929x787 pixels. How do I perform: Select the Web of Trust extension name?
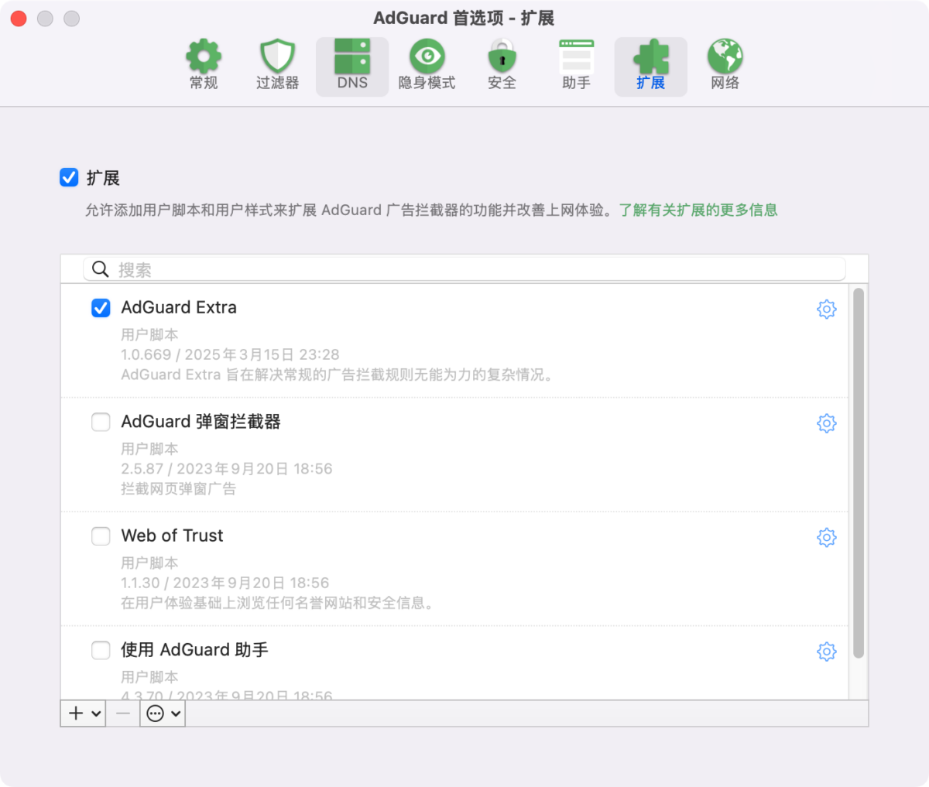coord(172,536)
